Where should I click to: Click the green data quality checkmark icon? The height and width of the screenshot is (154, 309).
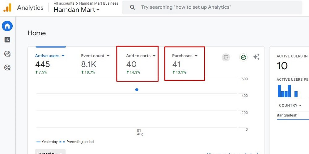[x=243, y=57]
